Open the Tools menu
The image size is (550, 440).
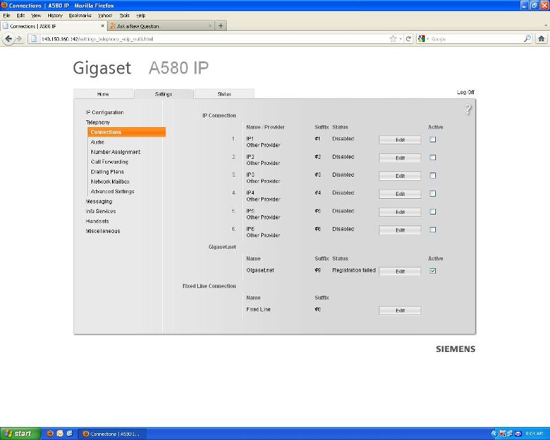point(124,15)
